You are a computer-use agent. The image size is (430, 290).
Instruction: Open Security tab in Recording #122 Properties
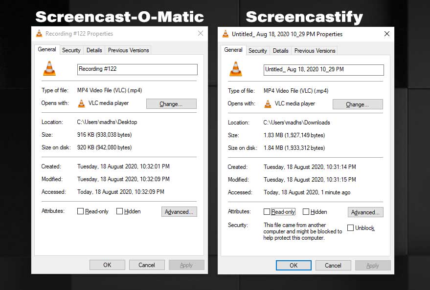click(71, 50)
